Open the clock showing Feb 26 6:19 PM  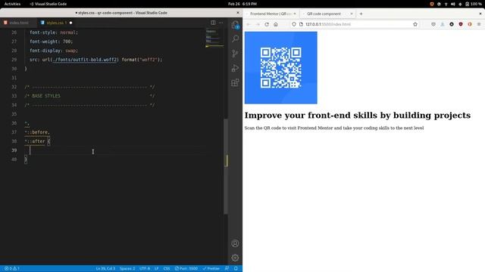[242, 4]
